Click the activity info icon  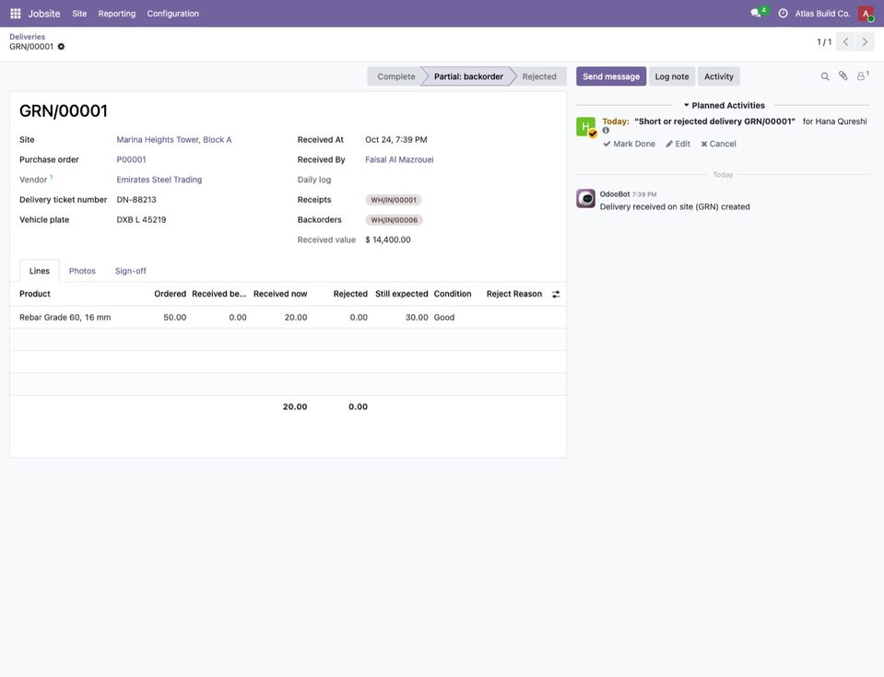pyautogui.click(x=606, y=131)
